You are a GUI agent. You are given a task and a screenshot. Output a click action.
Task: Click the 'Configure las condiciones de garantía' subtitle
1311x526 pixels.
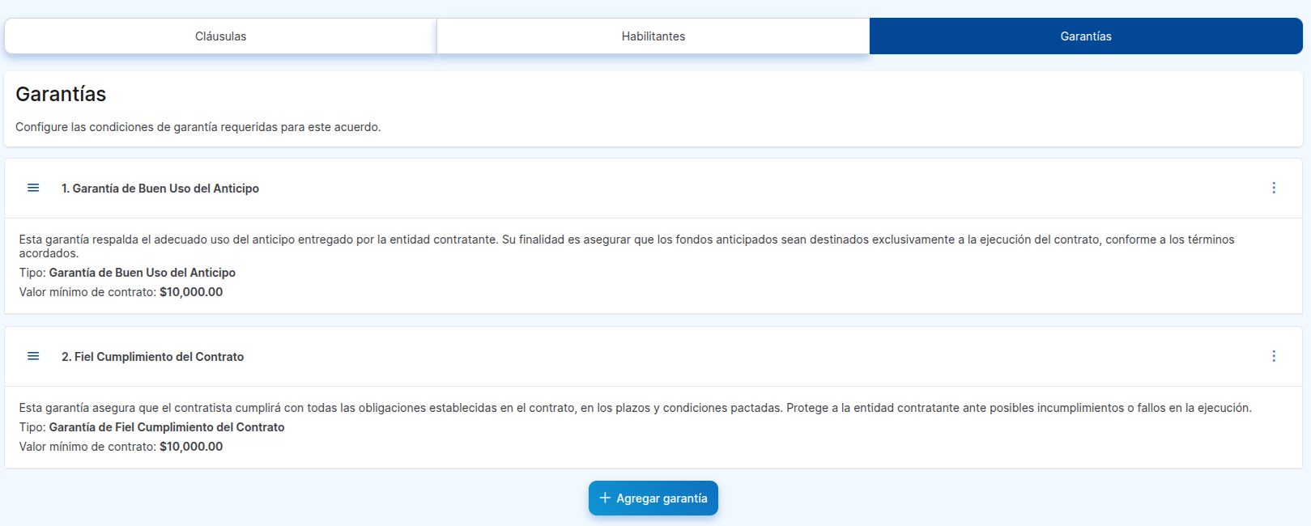[198, 127]
